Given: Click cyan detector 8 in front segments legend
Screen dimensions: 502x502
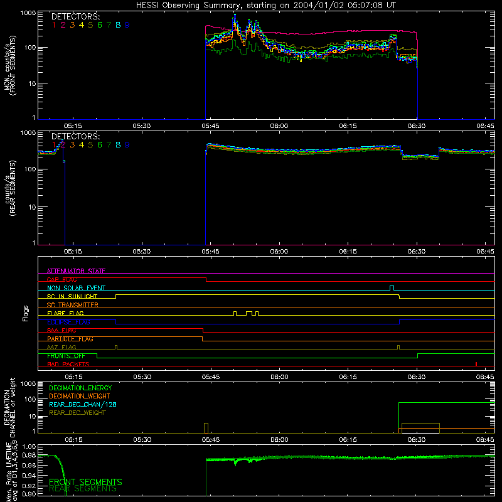Looking at the screenshot, I should pos(118,25).
